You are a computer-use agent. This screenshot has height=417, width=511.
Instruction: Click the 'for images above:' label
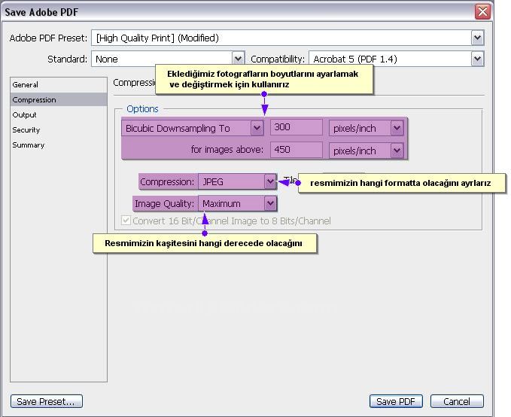click(x=227, y=149)
